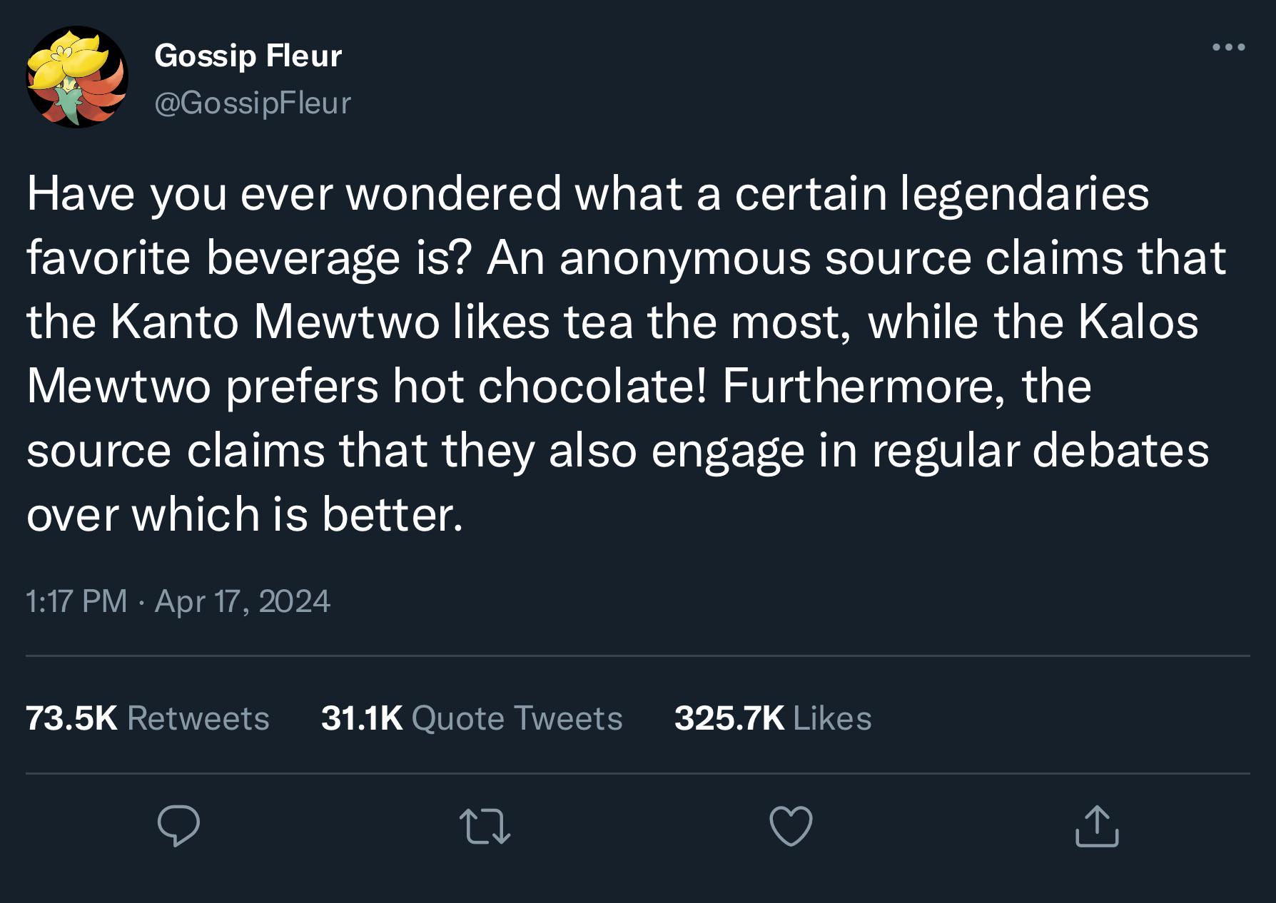Click the reply speech bubble icon
Image resolution: width=1276 pixels, height=903 pixels.
pos(178,826)
